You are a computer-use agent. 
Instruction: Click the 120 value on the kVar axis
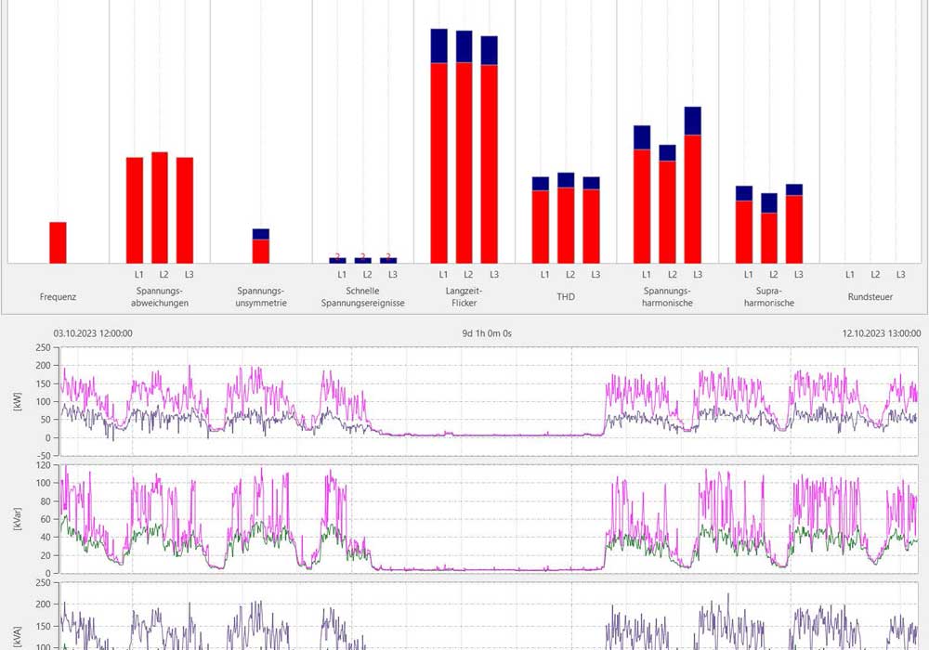(x=45, y=465)
